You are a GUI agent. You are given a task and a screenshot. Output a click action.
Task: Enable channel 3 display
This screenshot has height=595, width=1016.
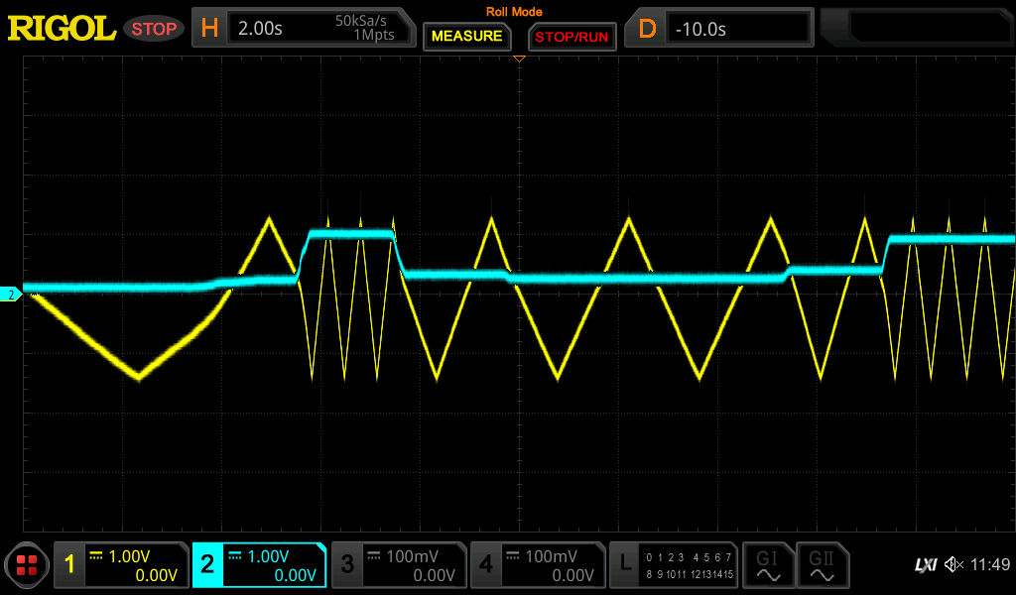tap(398, 564)
